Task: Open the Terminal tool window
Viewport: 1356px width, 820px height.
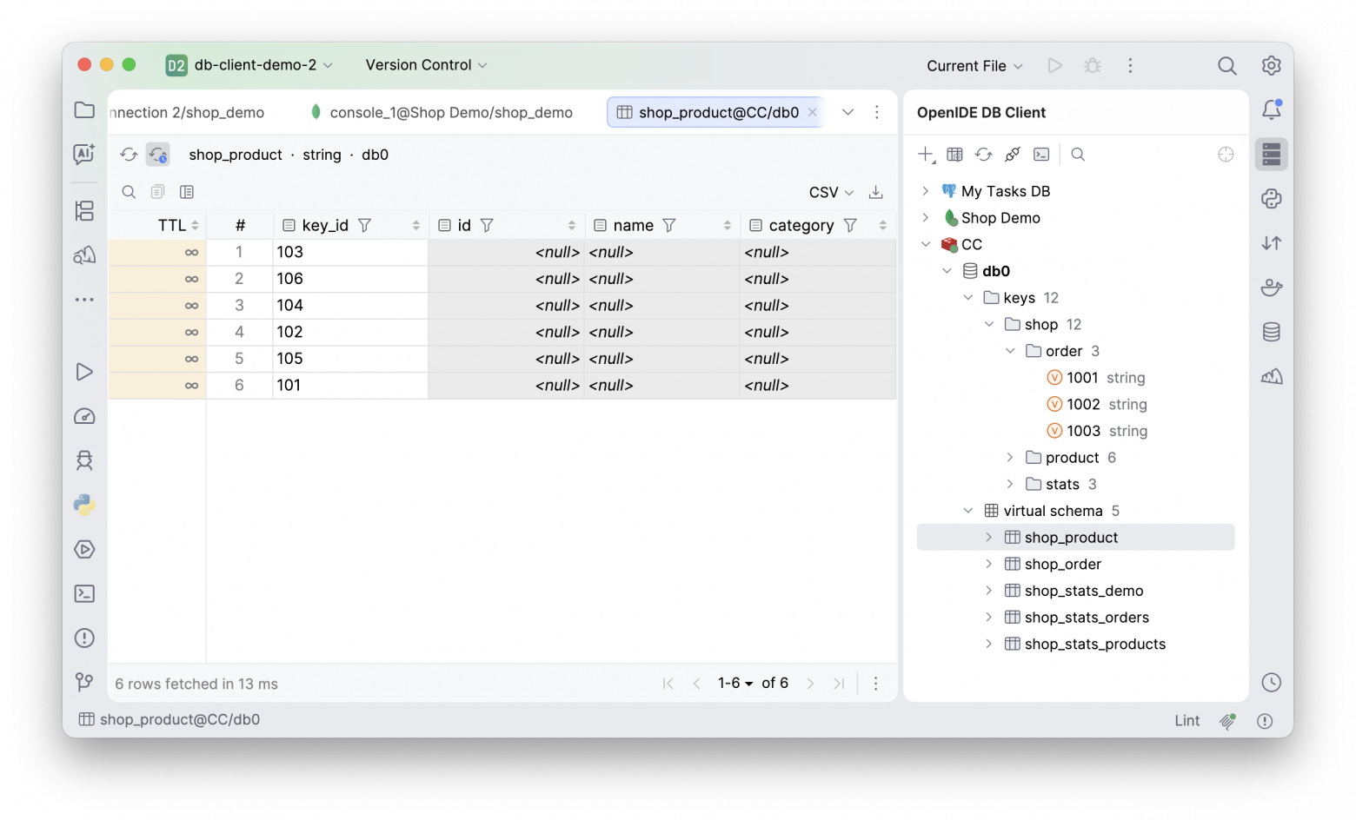Action: point(84,594)
